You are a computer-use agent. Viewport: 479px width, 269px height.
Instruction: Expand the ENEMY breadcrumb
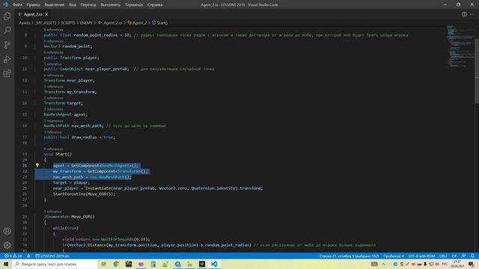(x=86, y=22)
